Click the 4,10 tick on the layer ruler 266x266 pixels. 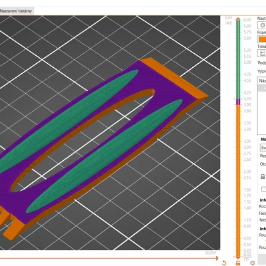(247, 98)
